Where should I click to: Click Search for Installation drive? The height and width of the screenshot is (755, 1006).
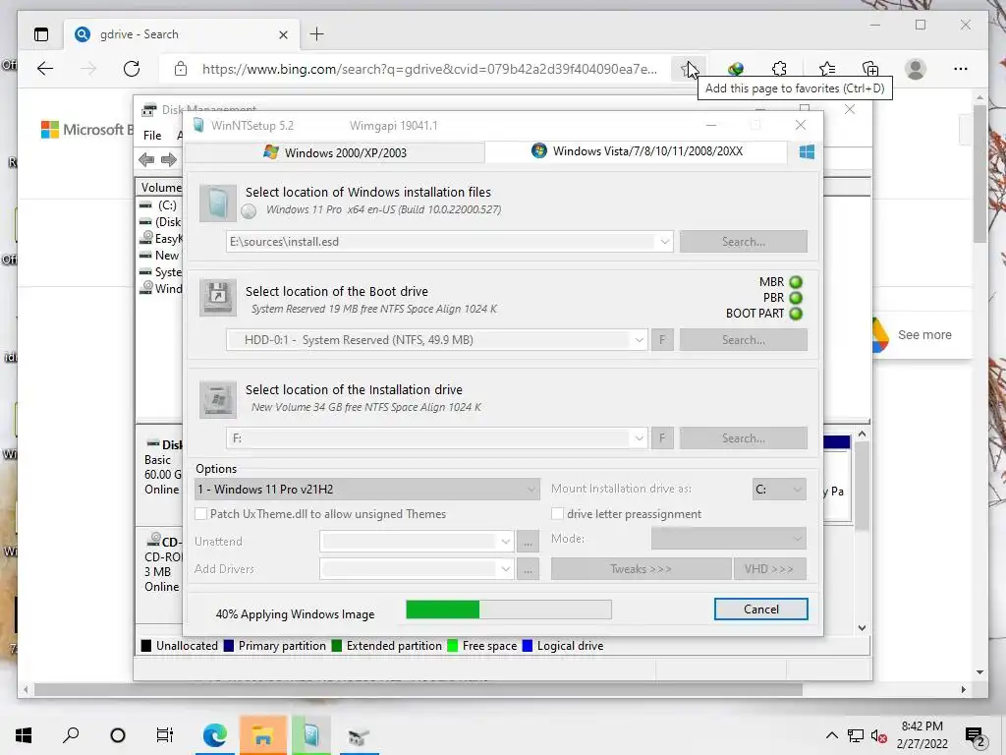[743, 438]
